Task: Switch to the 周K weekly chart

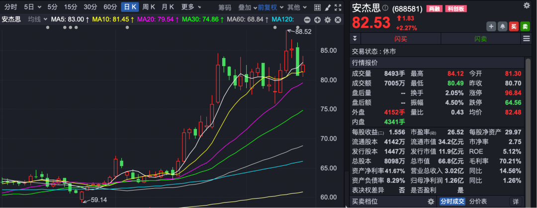Action: [149, 7]
